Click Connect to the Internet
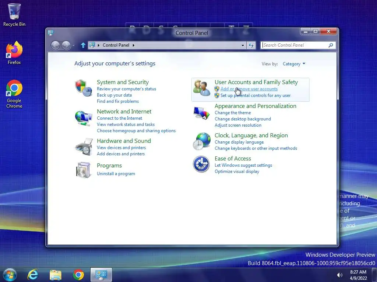 click(x=119, y=118)
